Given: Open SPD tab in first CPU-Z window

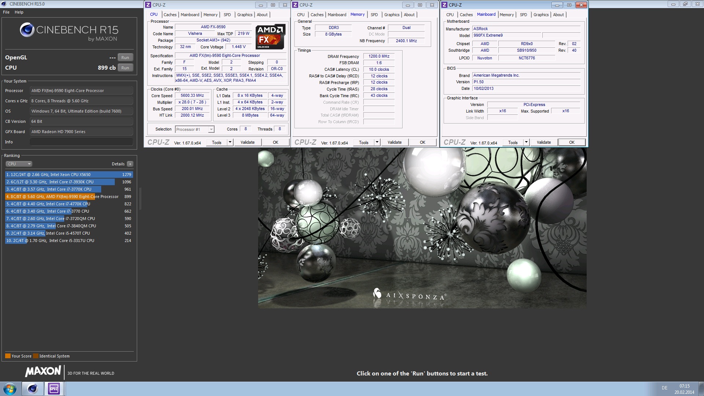Looking at the screenshot, I should [227, 15].
